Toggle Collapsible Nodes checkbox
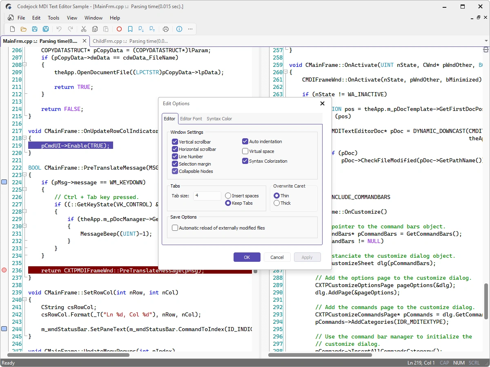Image resolution: width=490 pixels, height=367 pixels. (x=175, y=171)
